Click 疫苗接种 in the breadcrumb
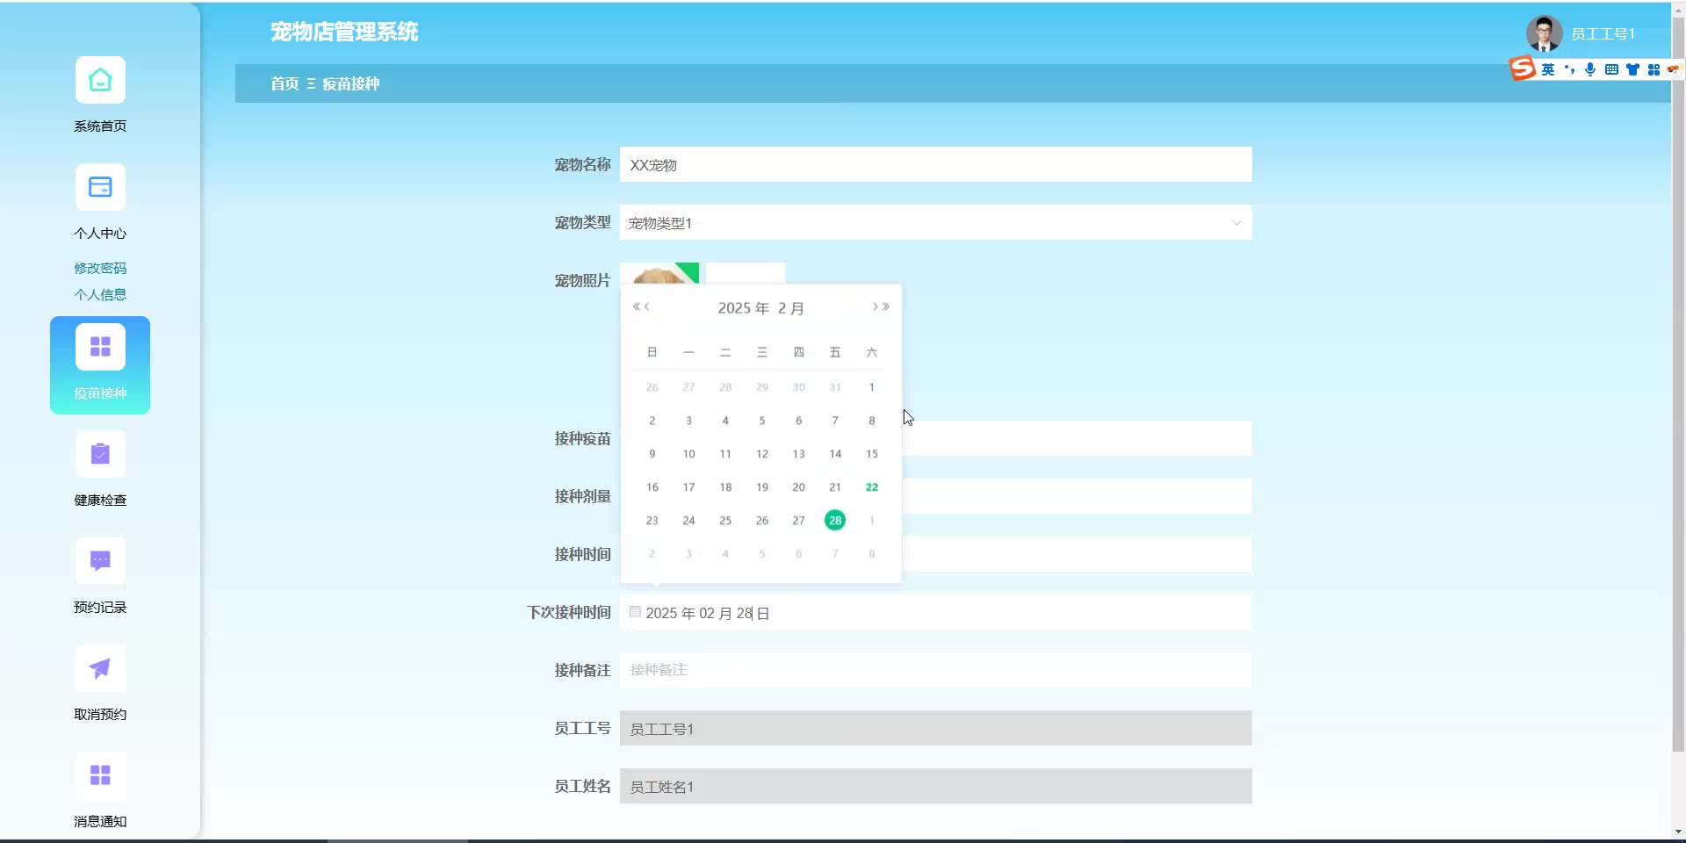This screenshot has height=843, width=1686. [x=350, y=83]
